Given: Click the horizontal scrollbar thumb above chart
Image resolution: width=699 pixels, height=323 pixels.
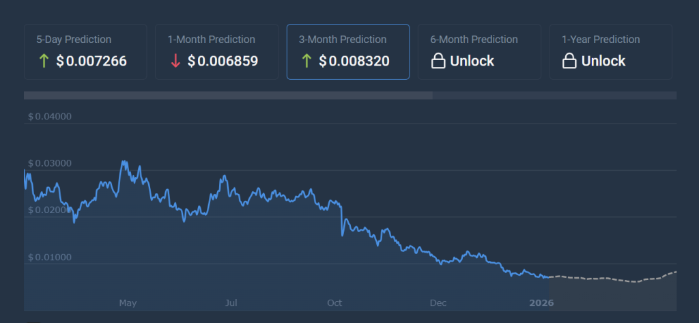Looking at the screenshot, I should [228, 96].
